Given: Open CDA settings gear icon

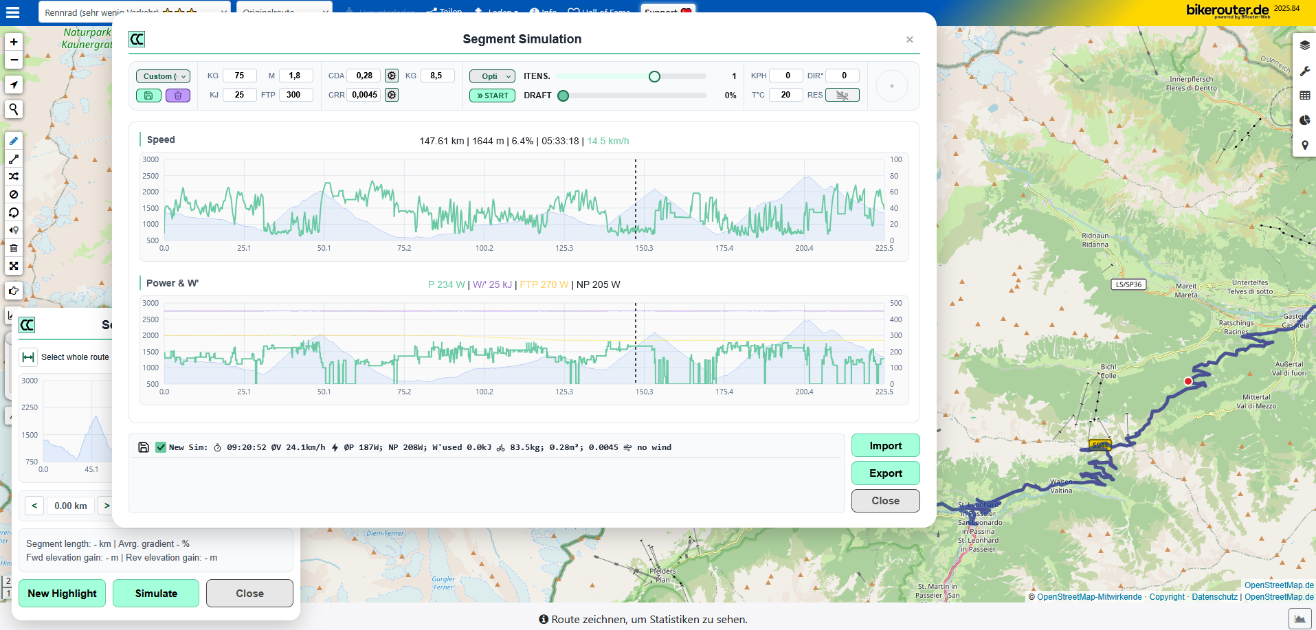Looking at the screenshot, I should tap(392, 76).
